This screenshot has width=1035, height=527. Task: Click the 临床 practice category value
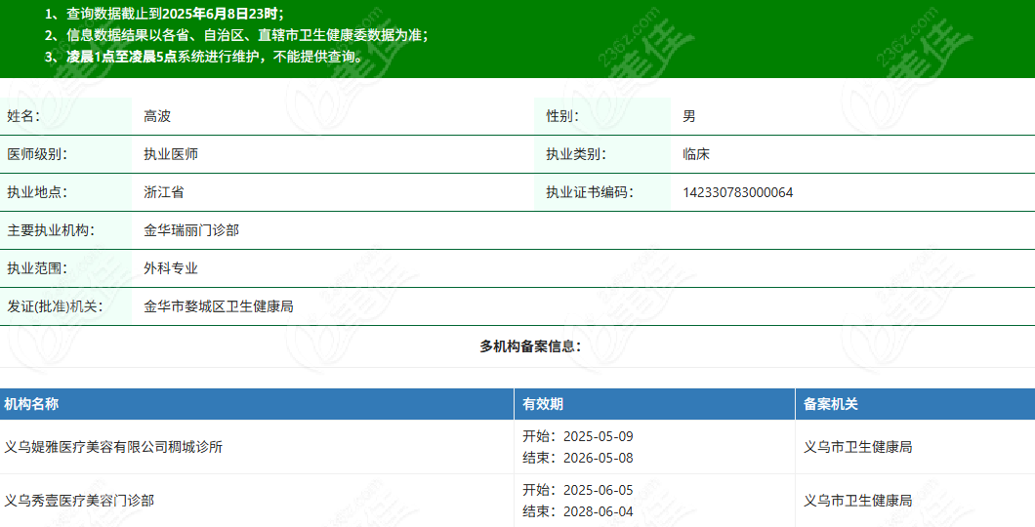point(696,154)
